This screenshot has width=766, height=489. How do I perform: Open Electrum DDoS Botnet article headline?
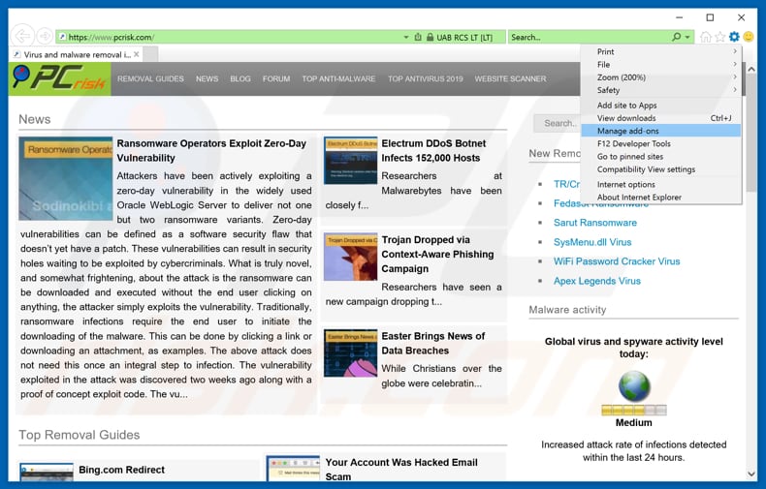point(433,150)
